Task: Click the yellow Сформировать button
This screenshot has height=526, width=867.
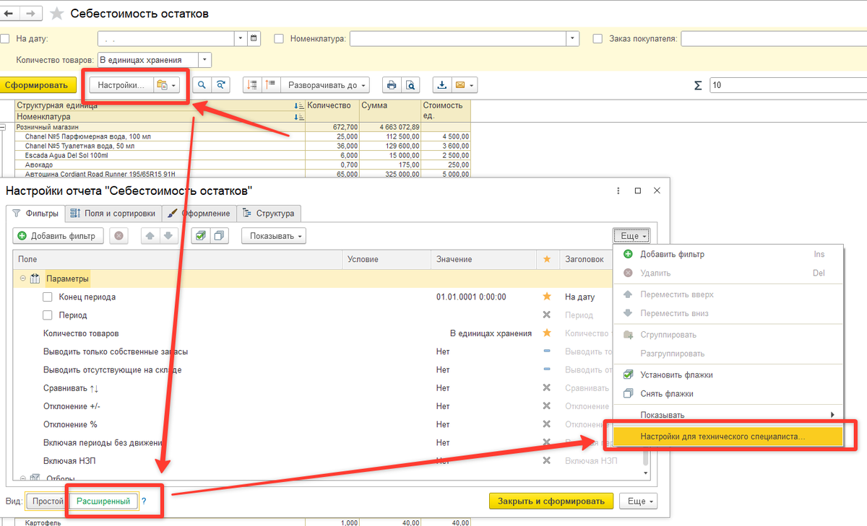Action: [38, 85]
